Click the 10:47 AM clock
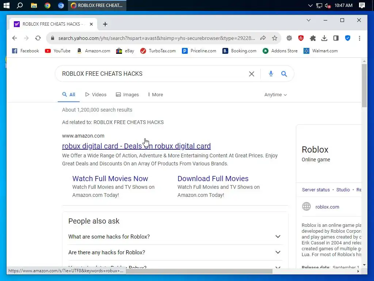Image resolution: width=374 pixels, height=281 pixels. tap(343, 5)
